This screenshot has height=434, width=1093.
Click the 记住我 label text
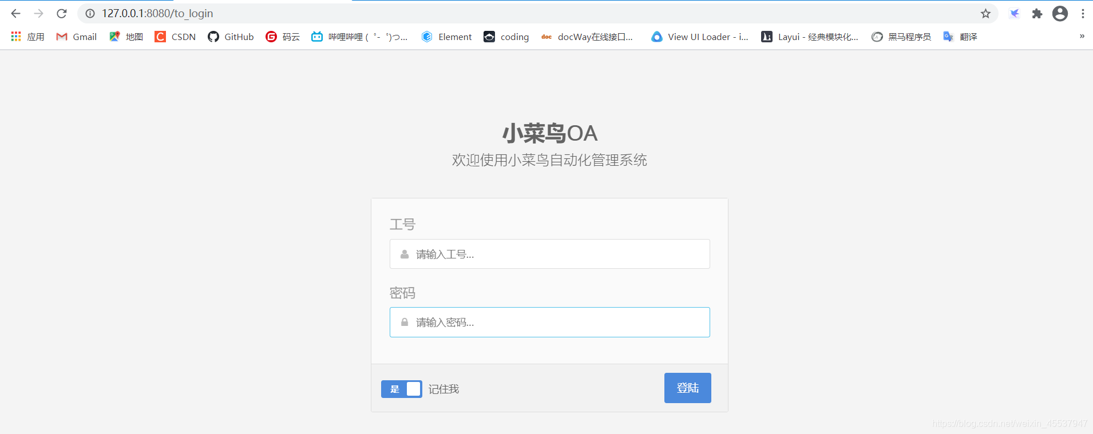444,389
